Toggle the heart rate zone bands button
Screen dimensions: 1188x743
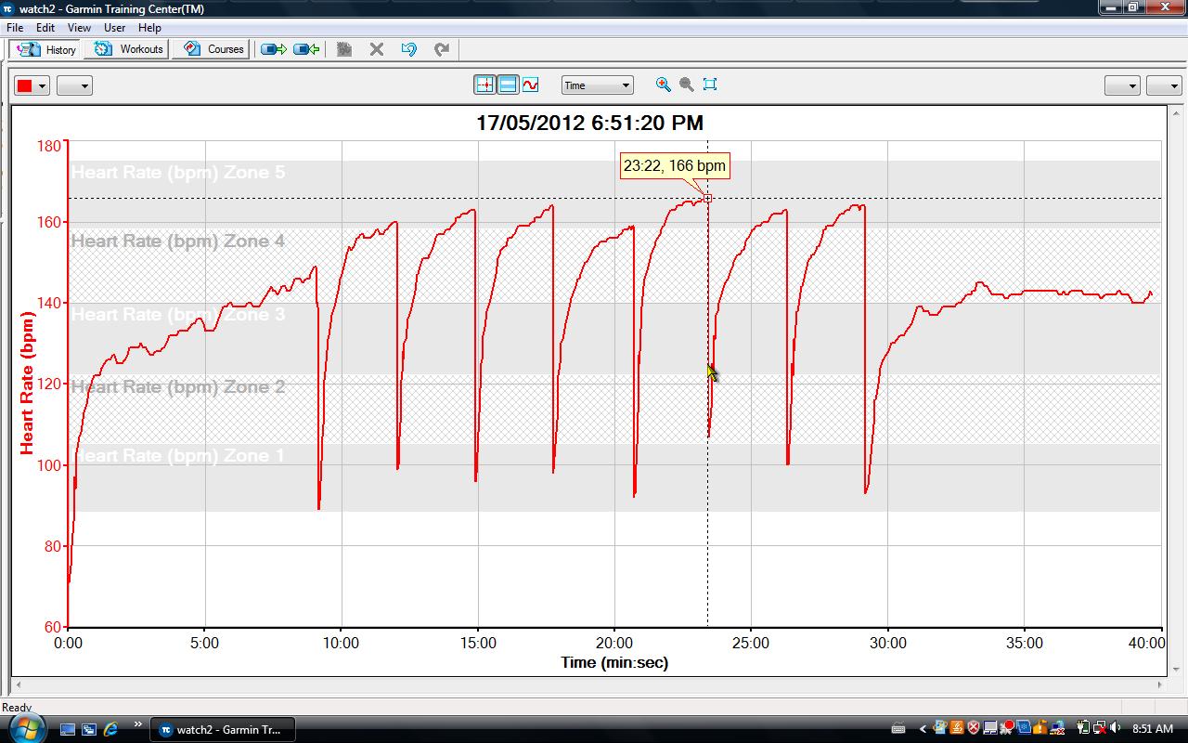click(508, 85)
